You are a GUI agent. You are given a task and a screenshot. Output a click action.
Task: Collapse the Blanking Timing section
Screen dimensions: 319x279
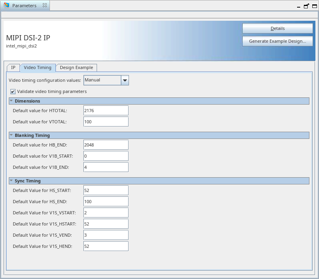tap(12, 135)
